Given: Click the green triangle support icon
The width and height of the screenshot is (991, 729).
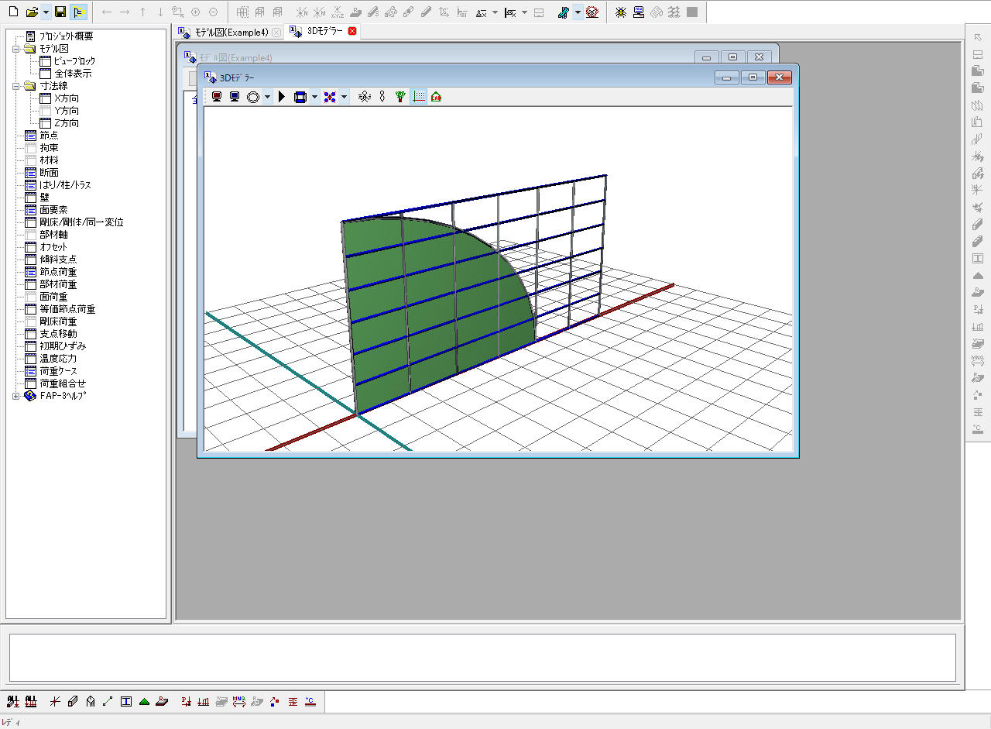Looking at the screenshot, I should click(144, 702).
